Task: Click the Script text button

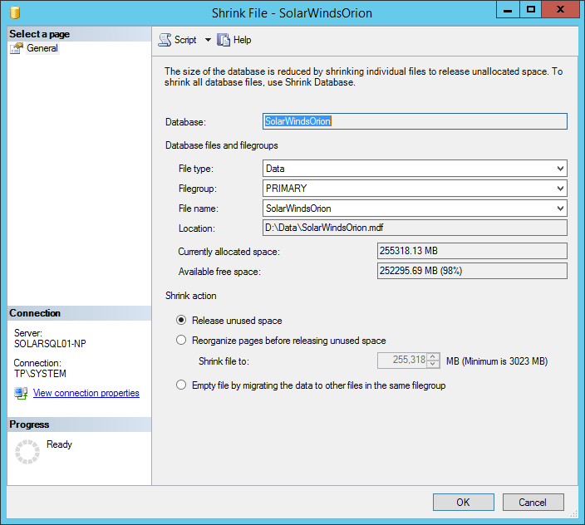Action: (x=185, y=40)
